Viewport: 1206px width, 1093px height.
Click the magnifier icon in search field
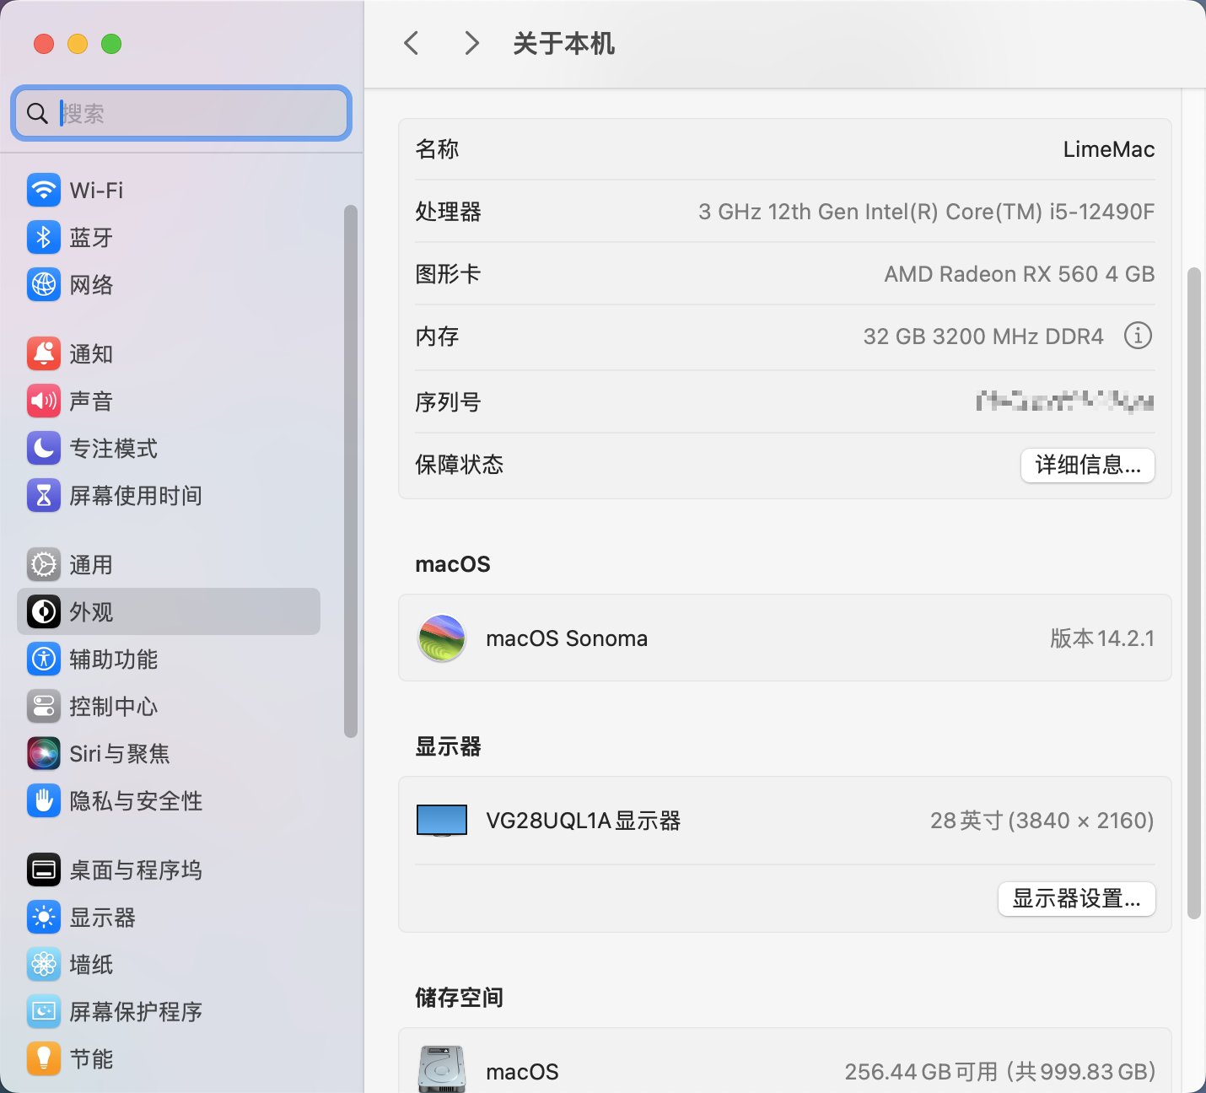click(x=37, y=113)
